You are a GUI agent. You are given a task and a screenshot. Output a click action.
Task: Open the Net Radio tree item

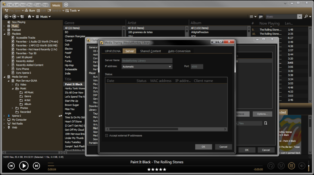tap(17, 123)
